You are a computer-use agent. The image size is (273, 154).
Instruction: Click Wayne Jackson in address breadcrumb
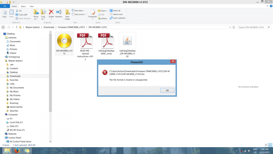[x=32, y=27]
